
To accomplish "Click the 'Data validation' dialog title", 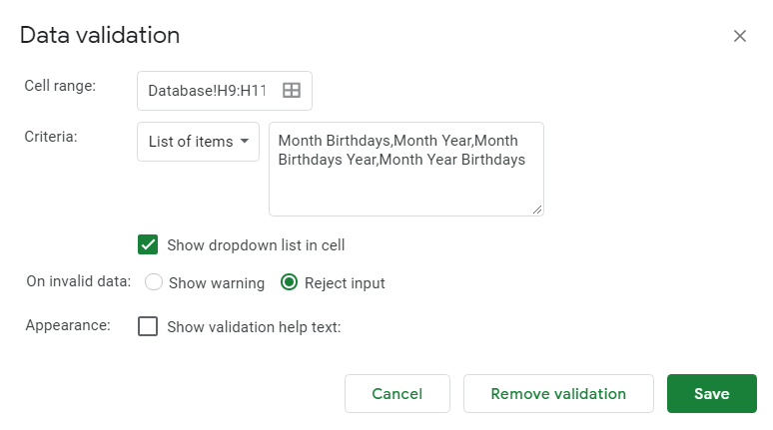I will click(100, 36).
